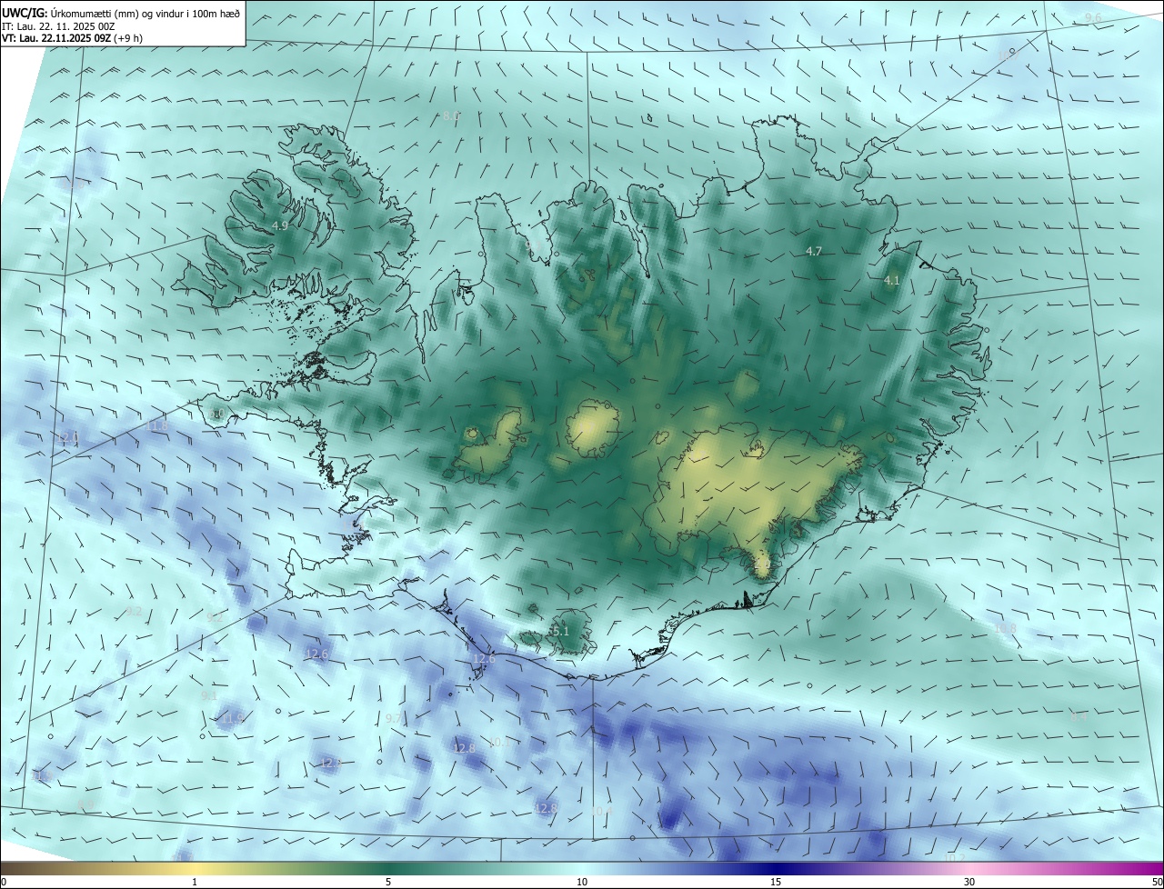The height and width of the screenshot is (889, 1164).
Task: Click the 11.8 value on the map
Action: [x=156, y=425]
